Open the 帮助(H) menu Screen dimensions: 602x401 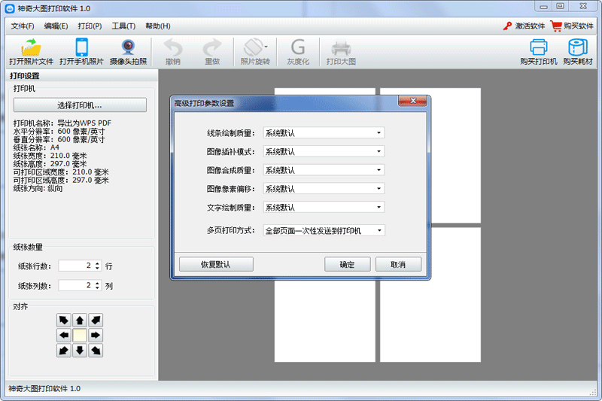tap(158, 26)
